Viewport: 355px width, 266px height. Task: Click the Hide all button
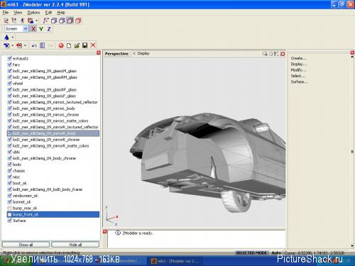tap(75, 245)
